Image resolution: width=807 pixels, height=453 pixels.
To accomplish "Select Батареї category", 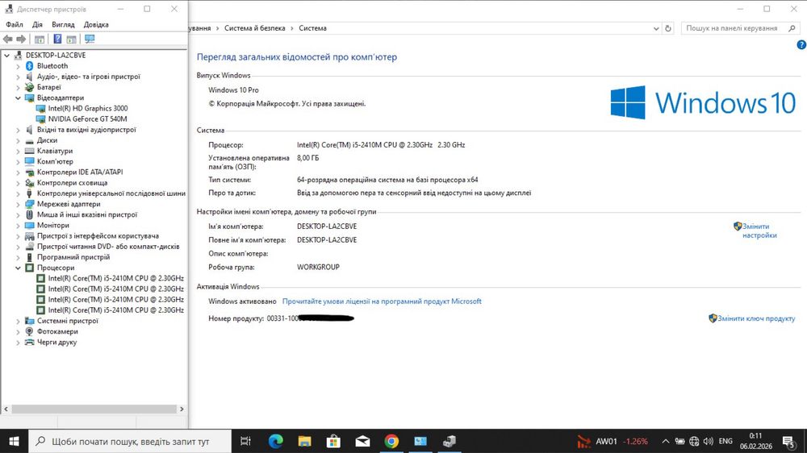I will [49, 87].
